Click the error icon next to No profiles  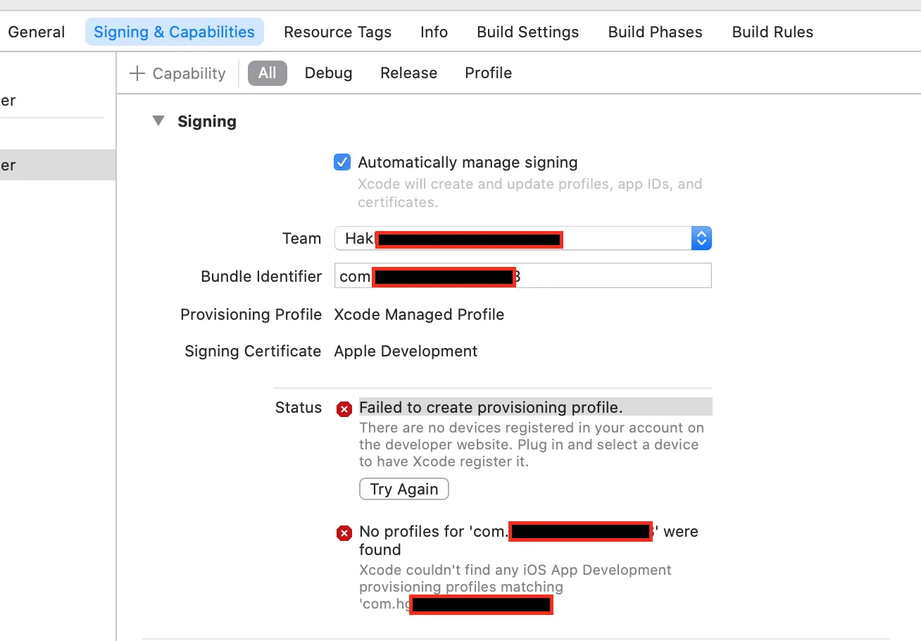click(344, 533)
